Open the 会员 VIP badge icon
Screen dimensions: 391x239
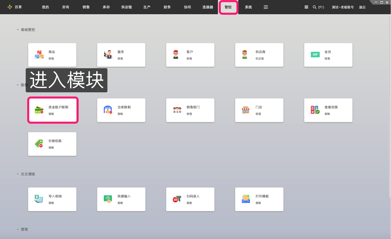click(x=315, y=55)
